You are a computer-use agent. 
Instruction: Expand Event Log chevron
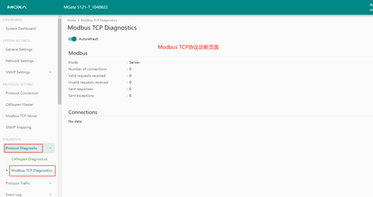tap(50, 195)
